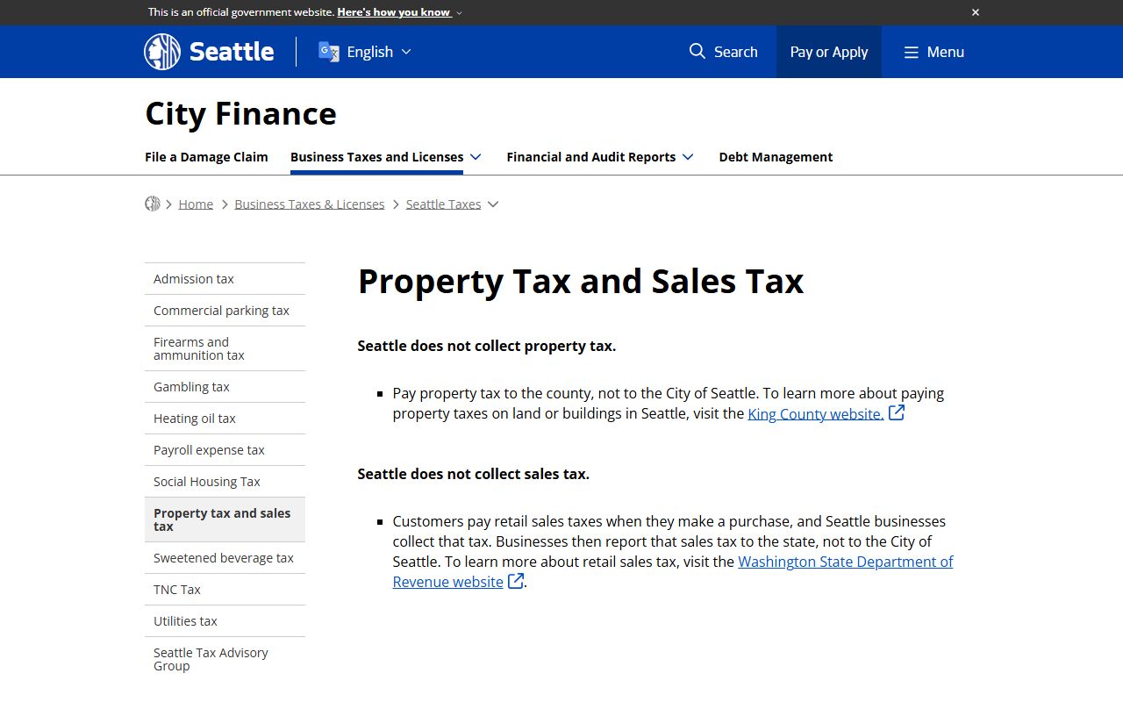Click the City Finance heading
Image resolution: width=1123 pixels, height=702 pixels.
[x=240, y=113]
